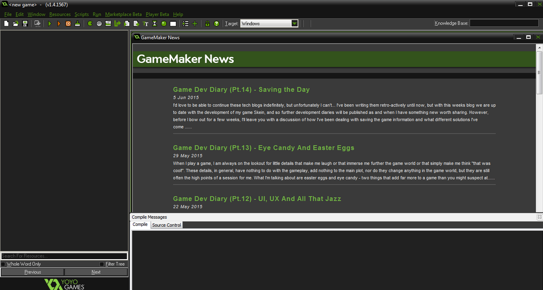Open the Scripts menu
543x290 pixels.
click(82, 14)
